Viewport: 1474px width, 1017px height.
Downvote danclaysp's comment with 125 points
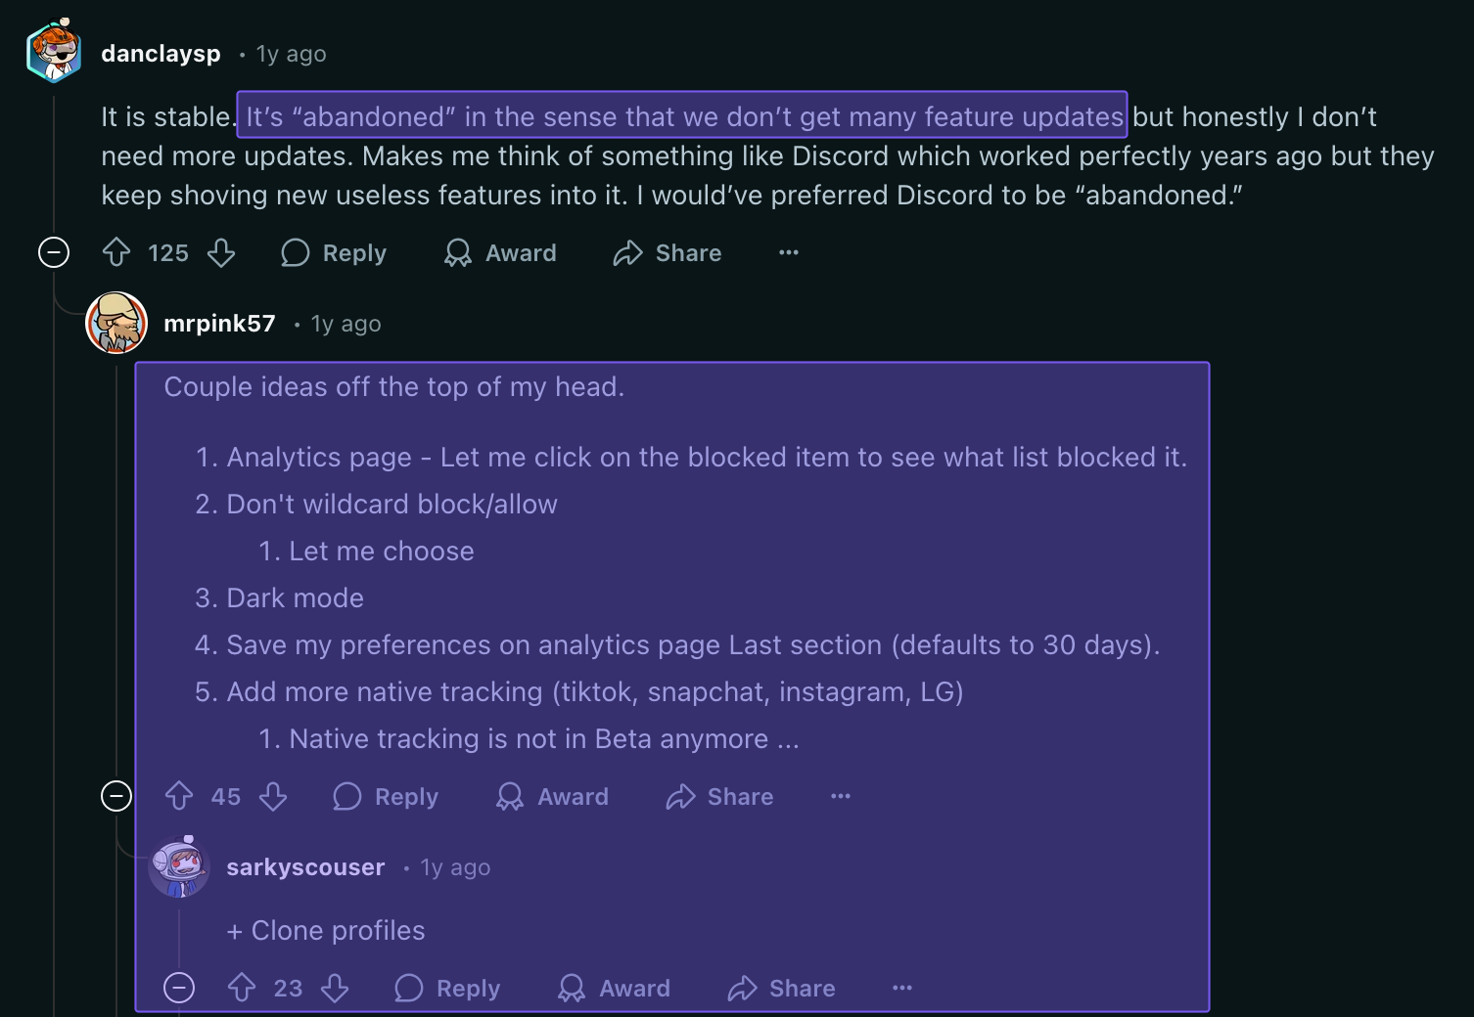click(x=221, y=253)
